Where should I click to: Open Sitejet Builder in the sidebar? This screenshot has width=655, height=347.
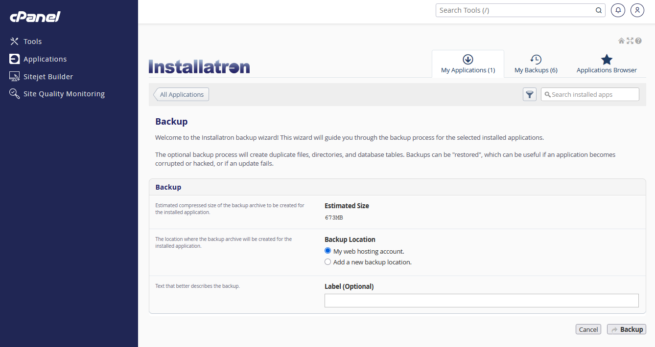point(42,77)
